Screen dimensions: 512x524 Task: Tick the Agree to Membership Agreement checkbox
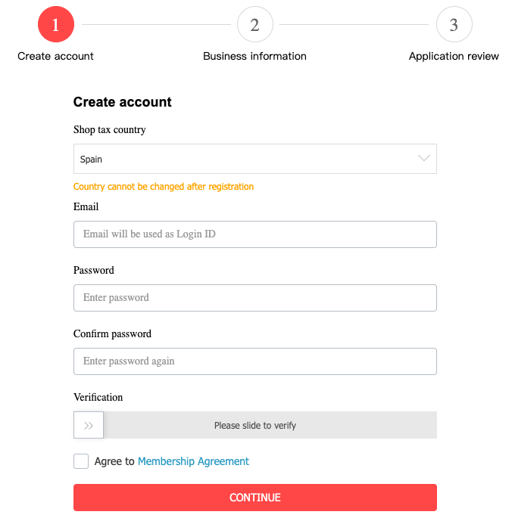tap(81, 461)
